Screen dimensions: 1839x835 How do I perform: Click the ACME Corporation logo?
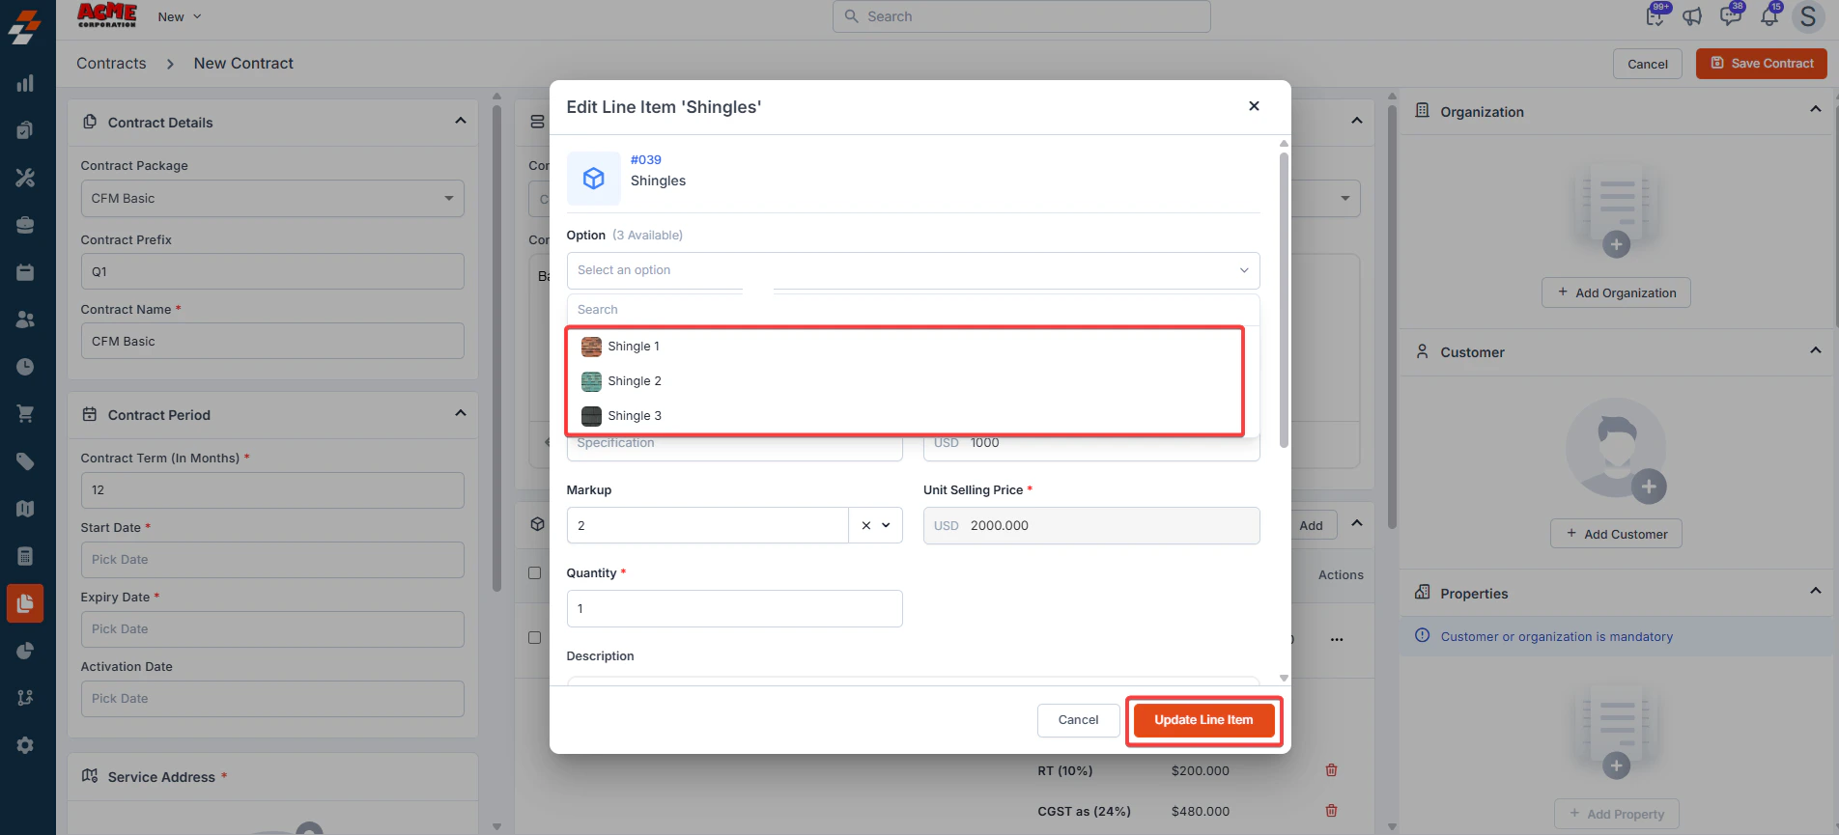pyautogui.click(x=106, y=15)
